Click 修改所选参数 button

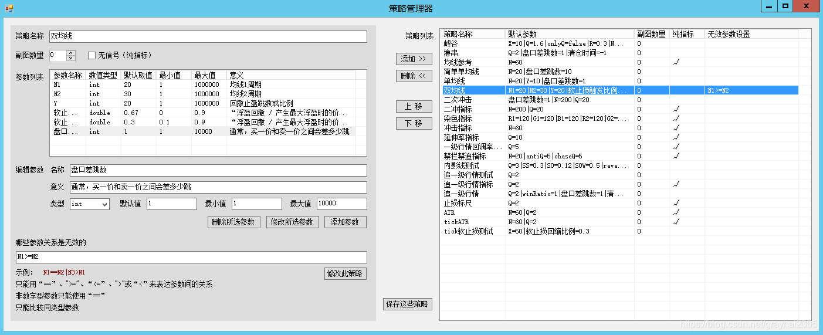pyautogui.click(x=292, y=222)
